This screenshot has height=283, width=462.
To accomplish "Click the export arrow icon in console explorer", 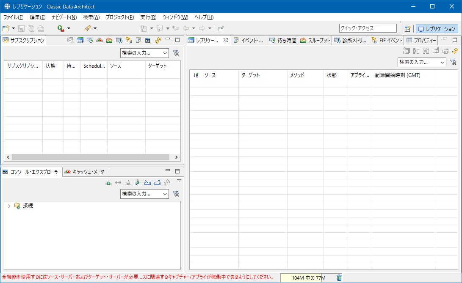I will tap(157, 183).
